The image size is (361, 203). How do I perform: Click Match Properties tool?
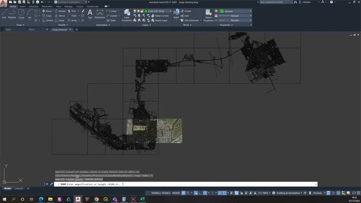[208, 15]
